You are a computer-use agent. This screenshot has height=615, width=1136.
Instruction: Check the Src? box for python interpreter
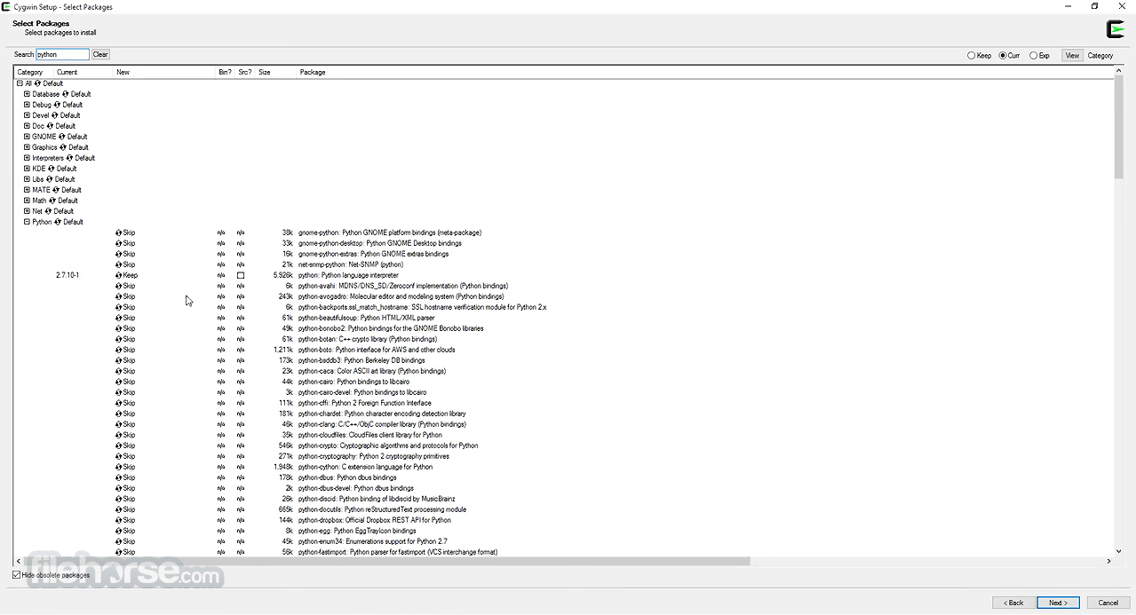(x=241, y=275)
